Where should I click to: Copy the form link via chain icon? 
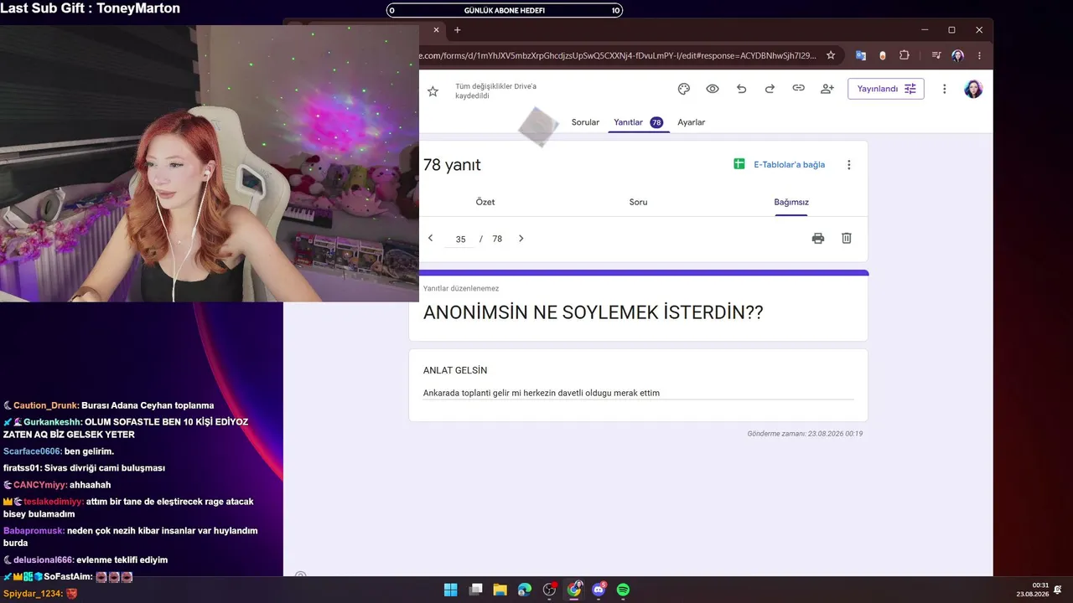[x=798, y=89]
